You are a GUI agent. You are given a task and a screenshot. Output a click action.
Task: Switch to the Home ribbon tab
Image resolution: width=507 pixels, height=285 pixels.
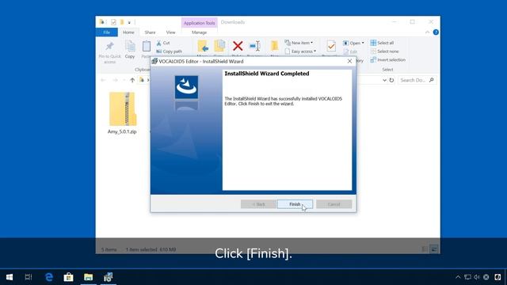pyautogui.click(x=128, y=32)
